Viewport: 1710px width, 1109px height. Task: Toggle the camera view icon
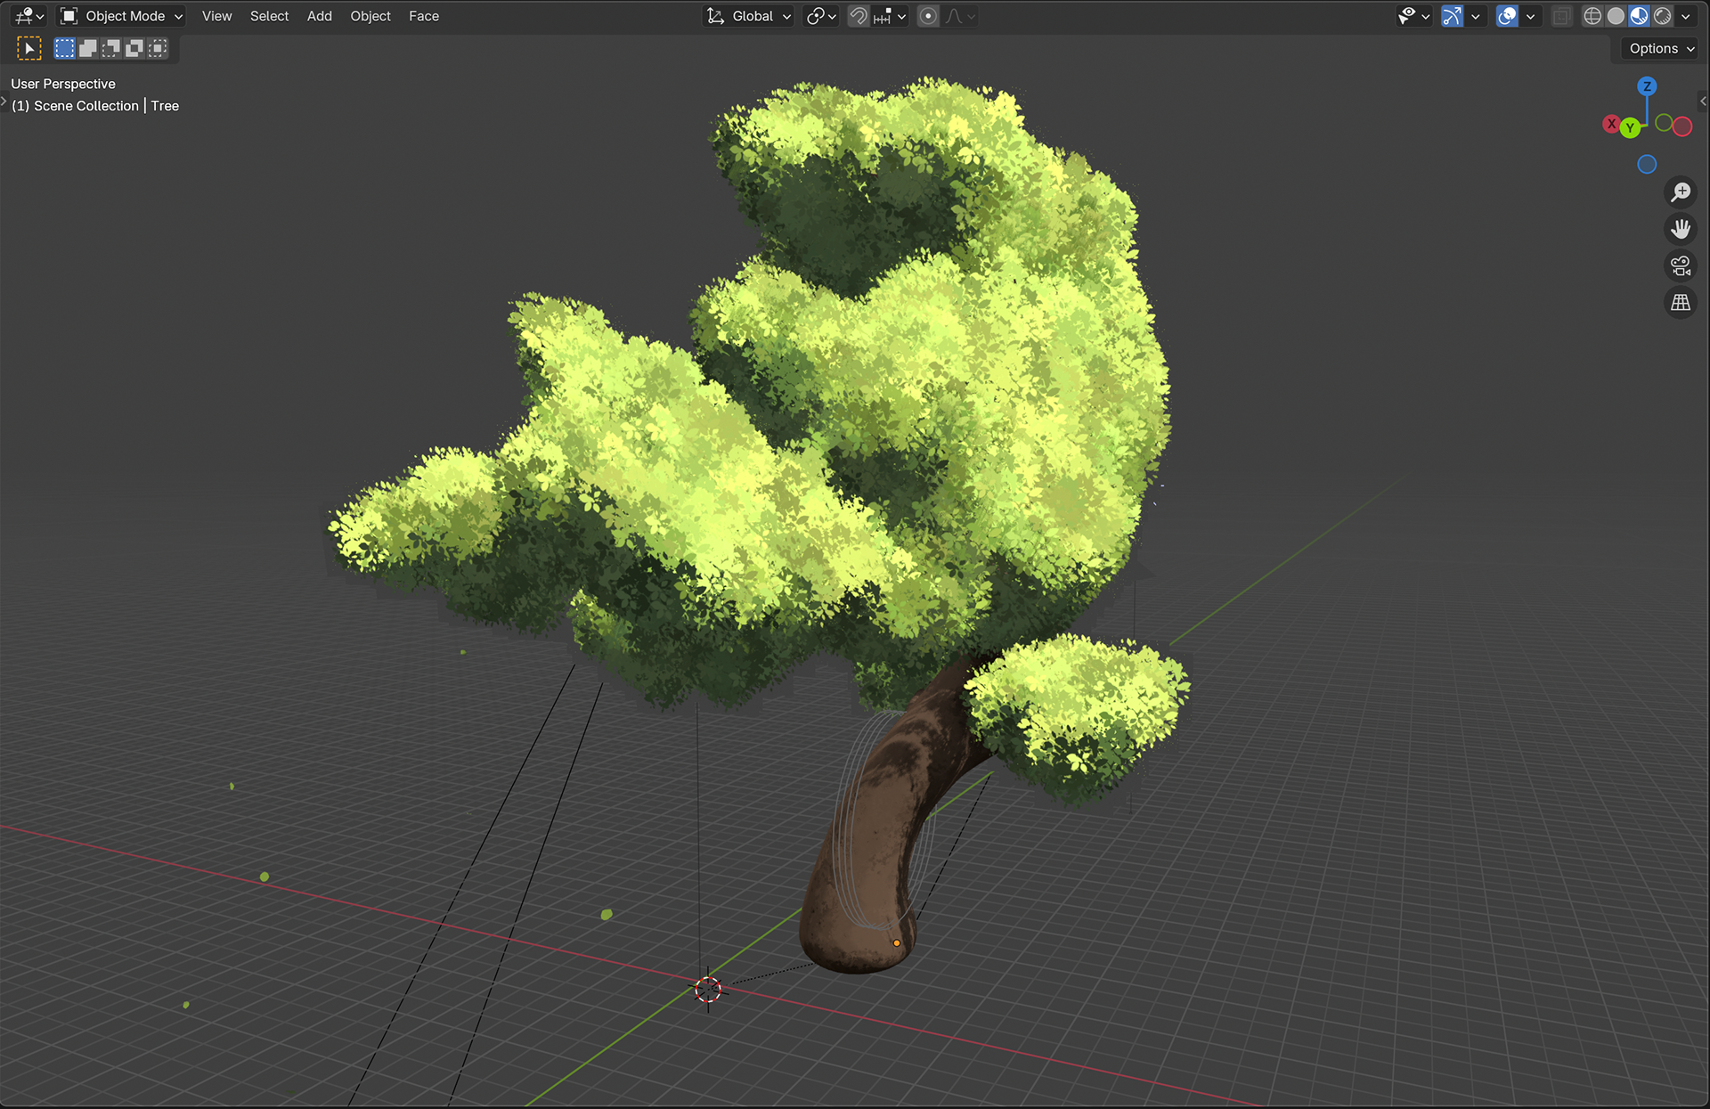[1681, 265]
